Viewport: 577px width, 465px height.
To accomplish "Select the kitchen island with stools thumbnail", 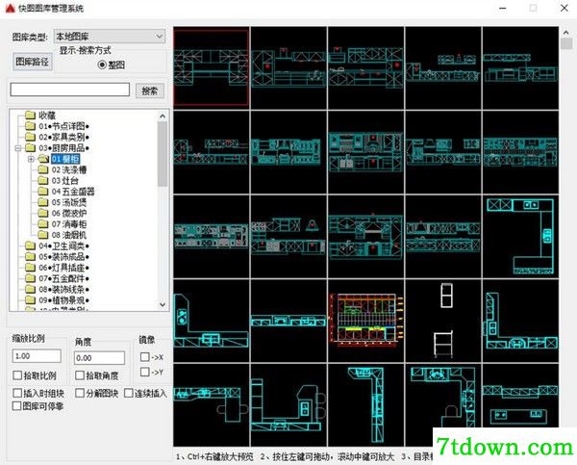I will click(x=288, y=404).
